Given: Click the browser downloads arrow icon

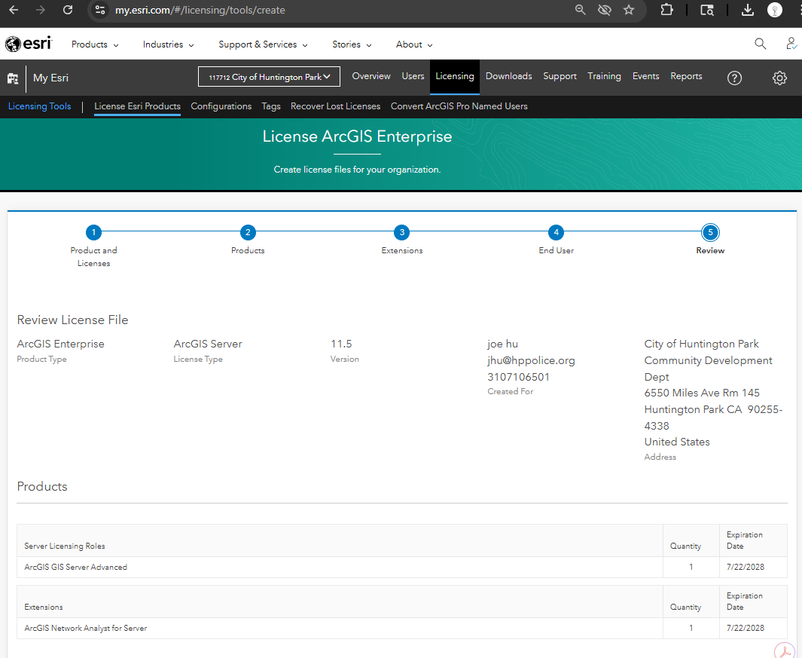Looking at the screenshot, I should point(747,10).
